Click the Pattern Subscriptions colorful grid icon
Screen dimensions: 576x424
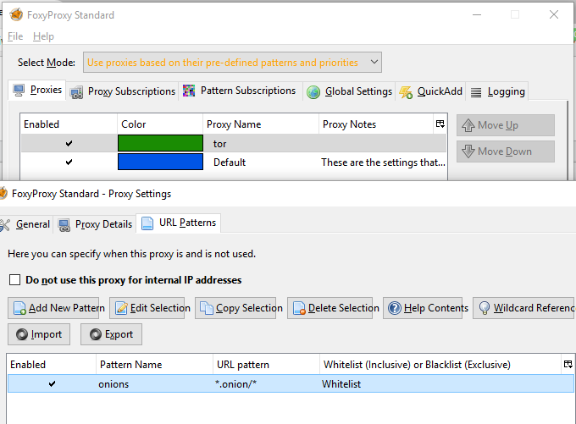[x=189, y=91]
